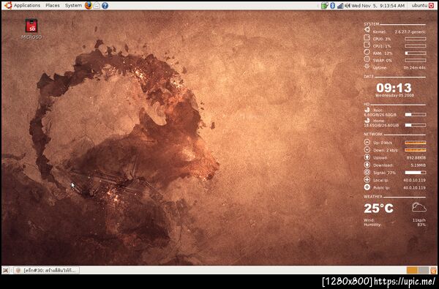Click the Upload arrow icon in Network
The image size is (439, 289).
pos(367,157)
